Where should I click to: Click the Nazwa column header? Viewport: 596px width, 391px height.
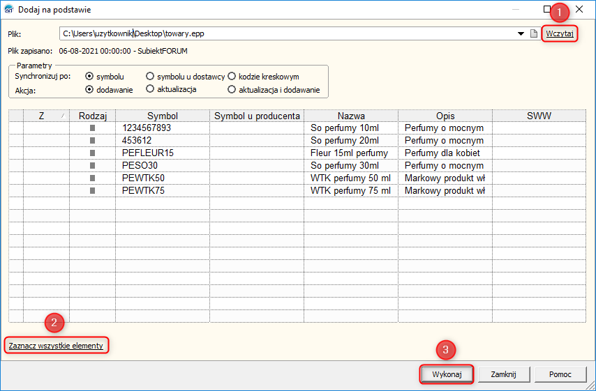pos(351,116)
